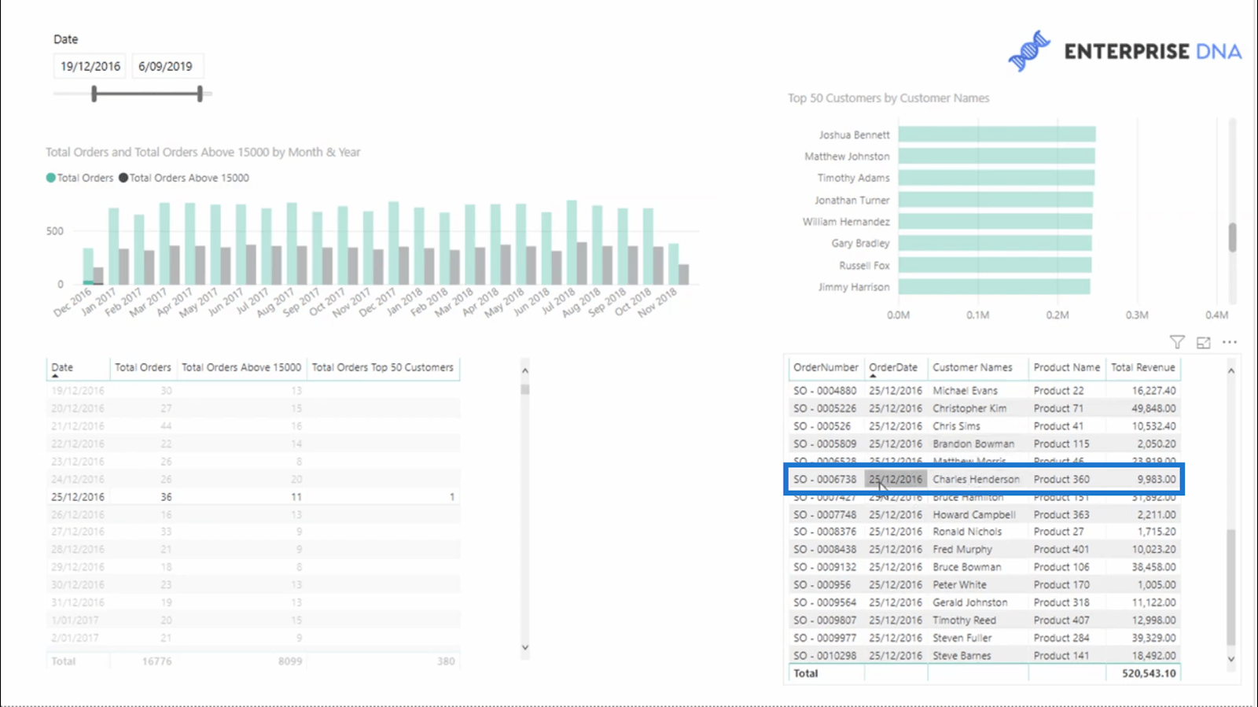Click the right handle of date slider

pyautogui.click(x=200, y=94)
